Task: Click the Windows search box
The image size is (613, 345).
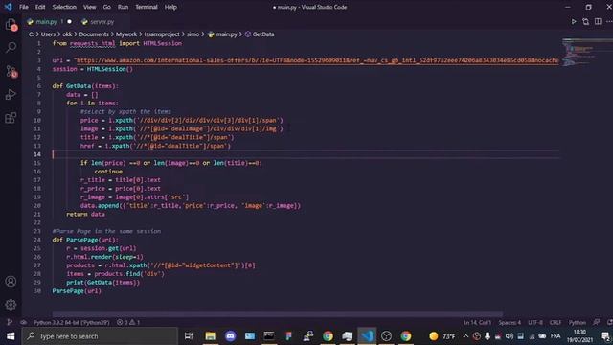Action: (100, 336)
